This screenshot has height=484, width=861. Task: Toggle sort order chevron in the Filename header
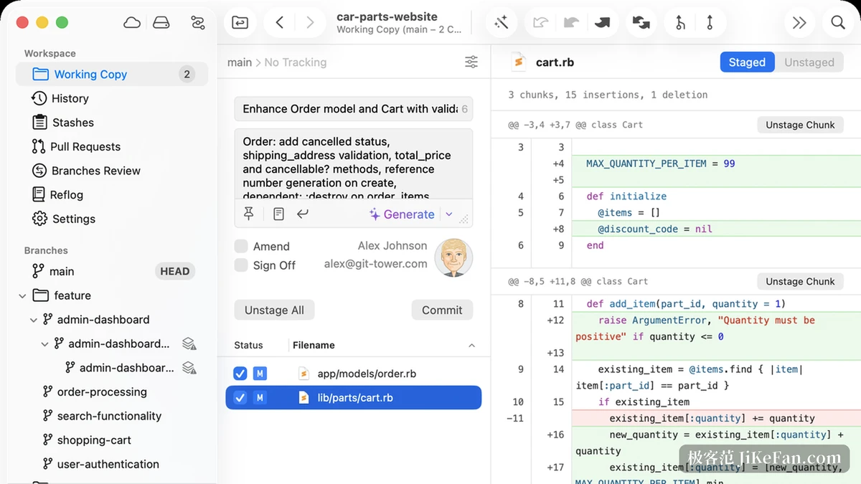(471, 346)
